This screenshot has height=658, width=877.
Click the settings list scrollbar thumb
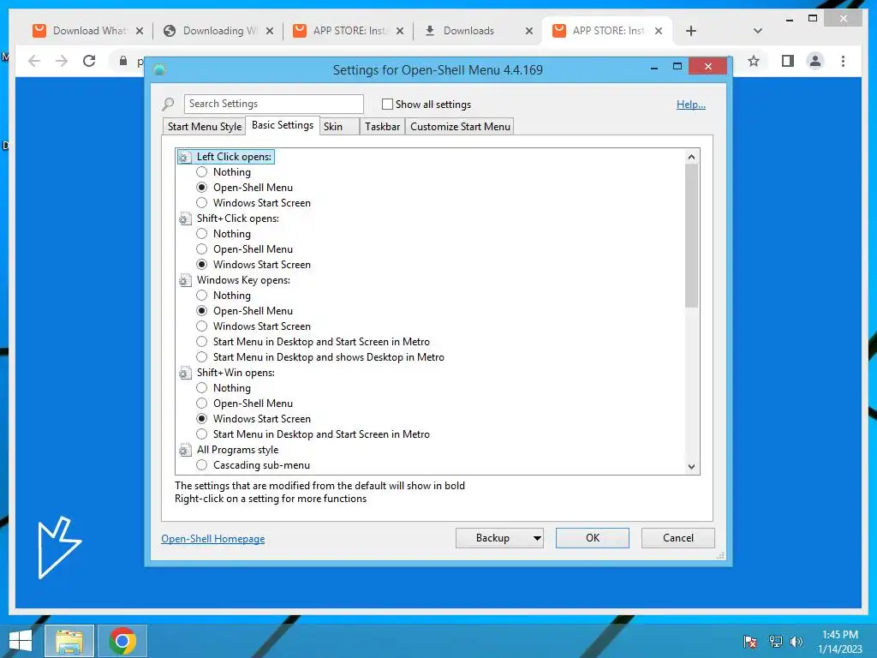tap(692, 236)
